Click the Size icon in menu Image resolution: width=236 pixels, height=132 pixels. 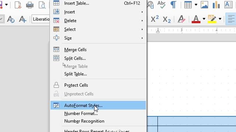tap(56, 38)
